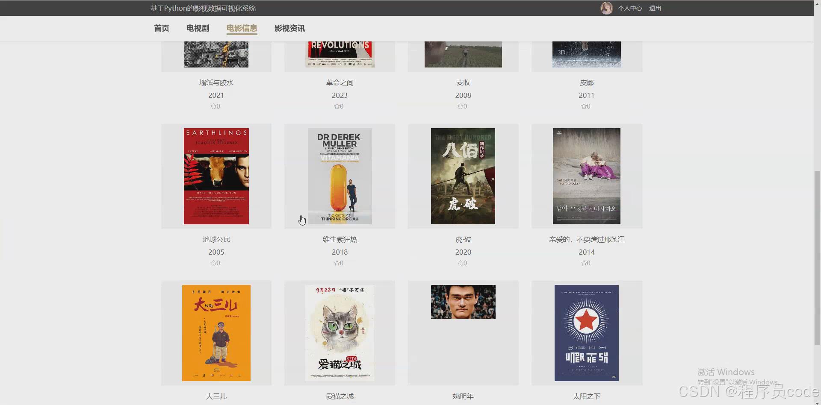Click the movie title 皮娜
The width and height of the screenshot is (821, 405).
pyautogui.click(x=587, y=83)
